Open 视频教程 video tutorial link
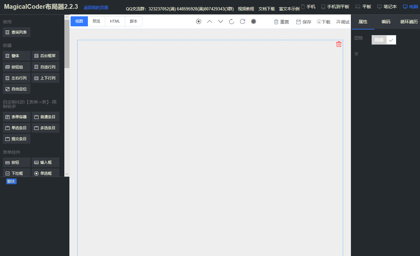Screen dimensions: 420x256 [246, 9]
